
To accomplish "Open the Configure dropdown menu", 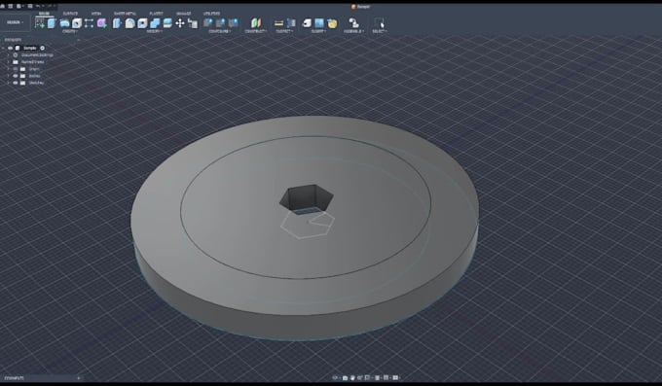I will click(220, 31).
